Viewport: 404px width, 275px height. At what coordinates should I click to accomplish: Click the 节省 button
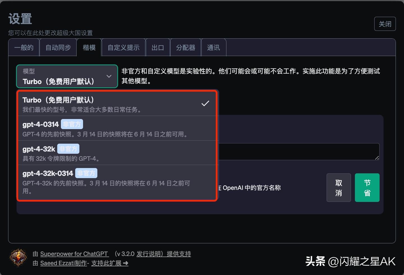point(367,188)
